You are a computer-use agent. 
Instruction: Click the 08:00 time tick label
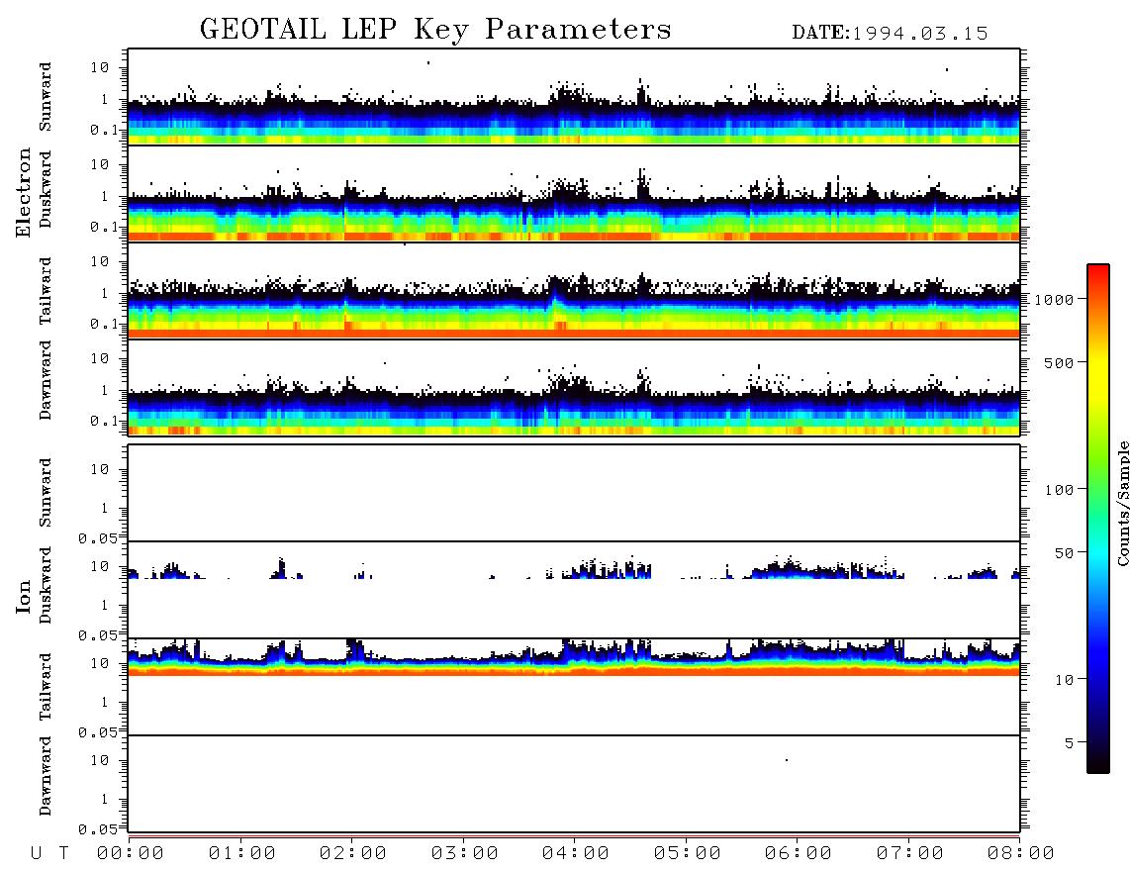tap(1020, 853)
